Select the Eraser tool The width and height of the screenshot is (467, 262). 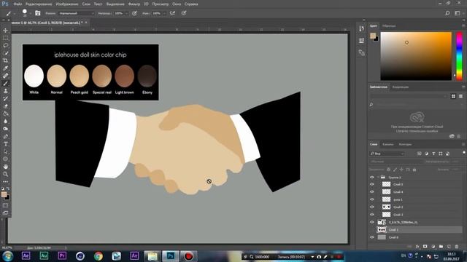(5, 106)
